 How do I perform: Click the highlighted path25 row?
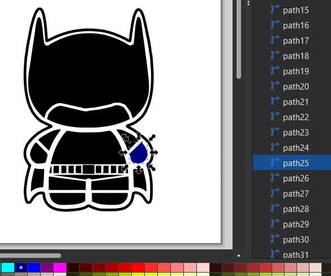(x=292, y=163)
